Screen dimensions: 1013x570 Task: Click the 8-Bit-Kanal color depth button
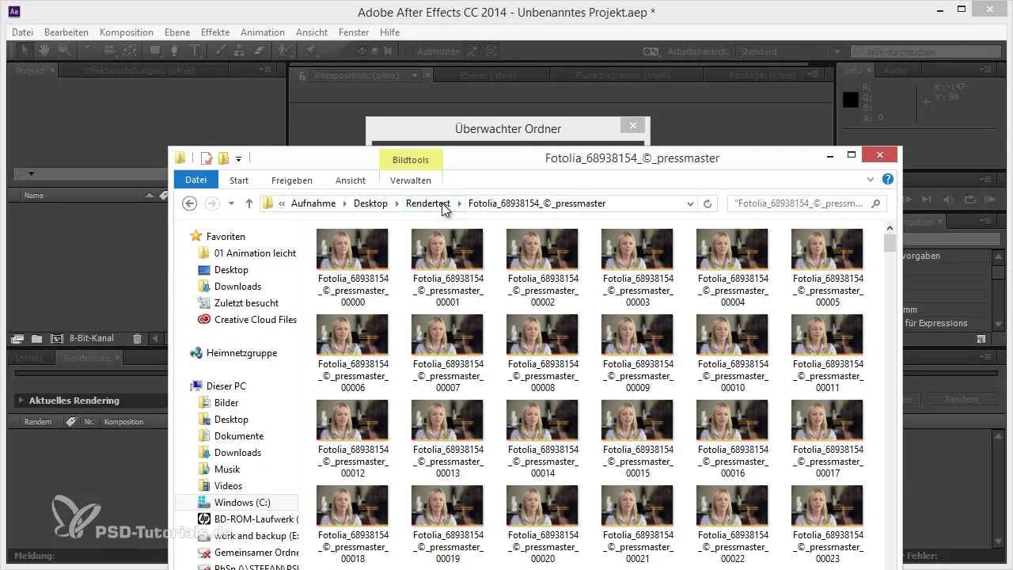(x=92, y=338)
